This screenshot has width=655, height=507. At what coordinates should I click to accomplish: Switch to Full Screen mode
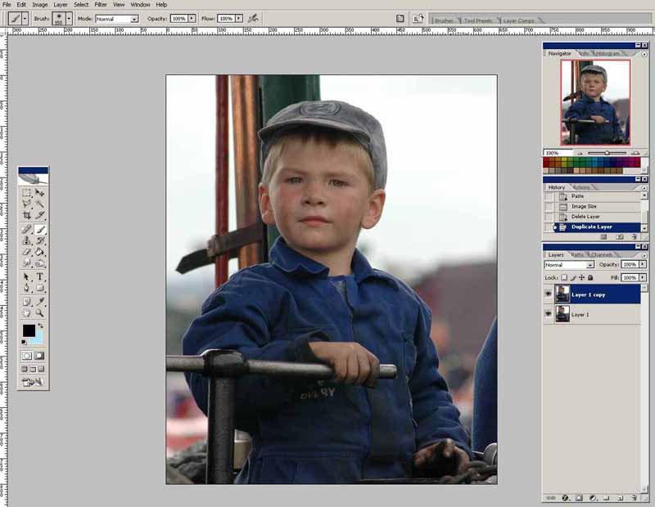point(42,369)
